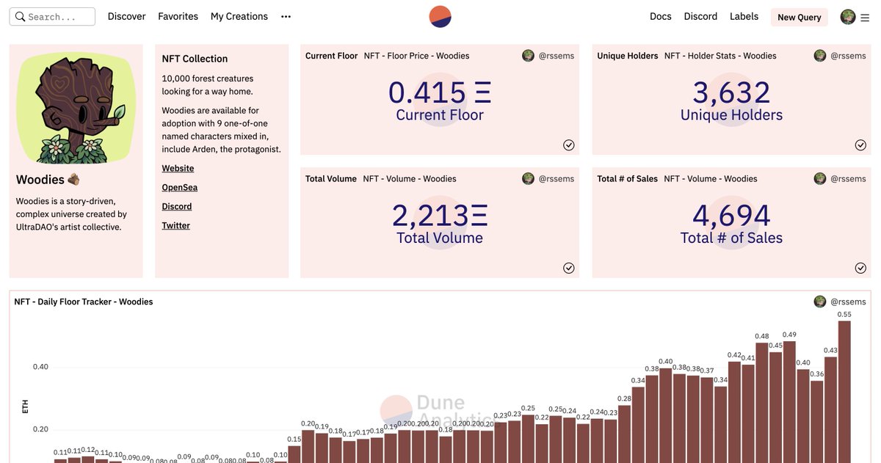Click the Dune logo in header
This screenshot has height=463, width=881.
[x=440, y=16]
